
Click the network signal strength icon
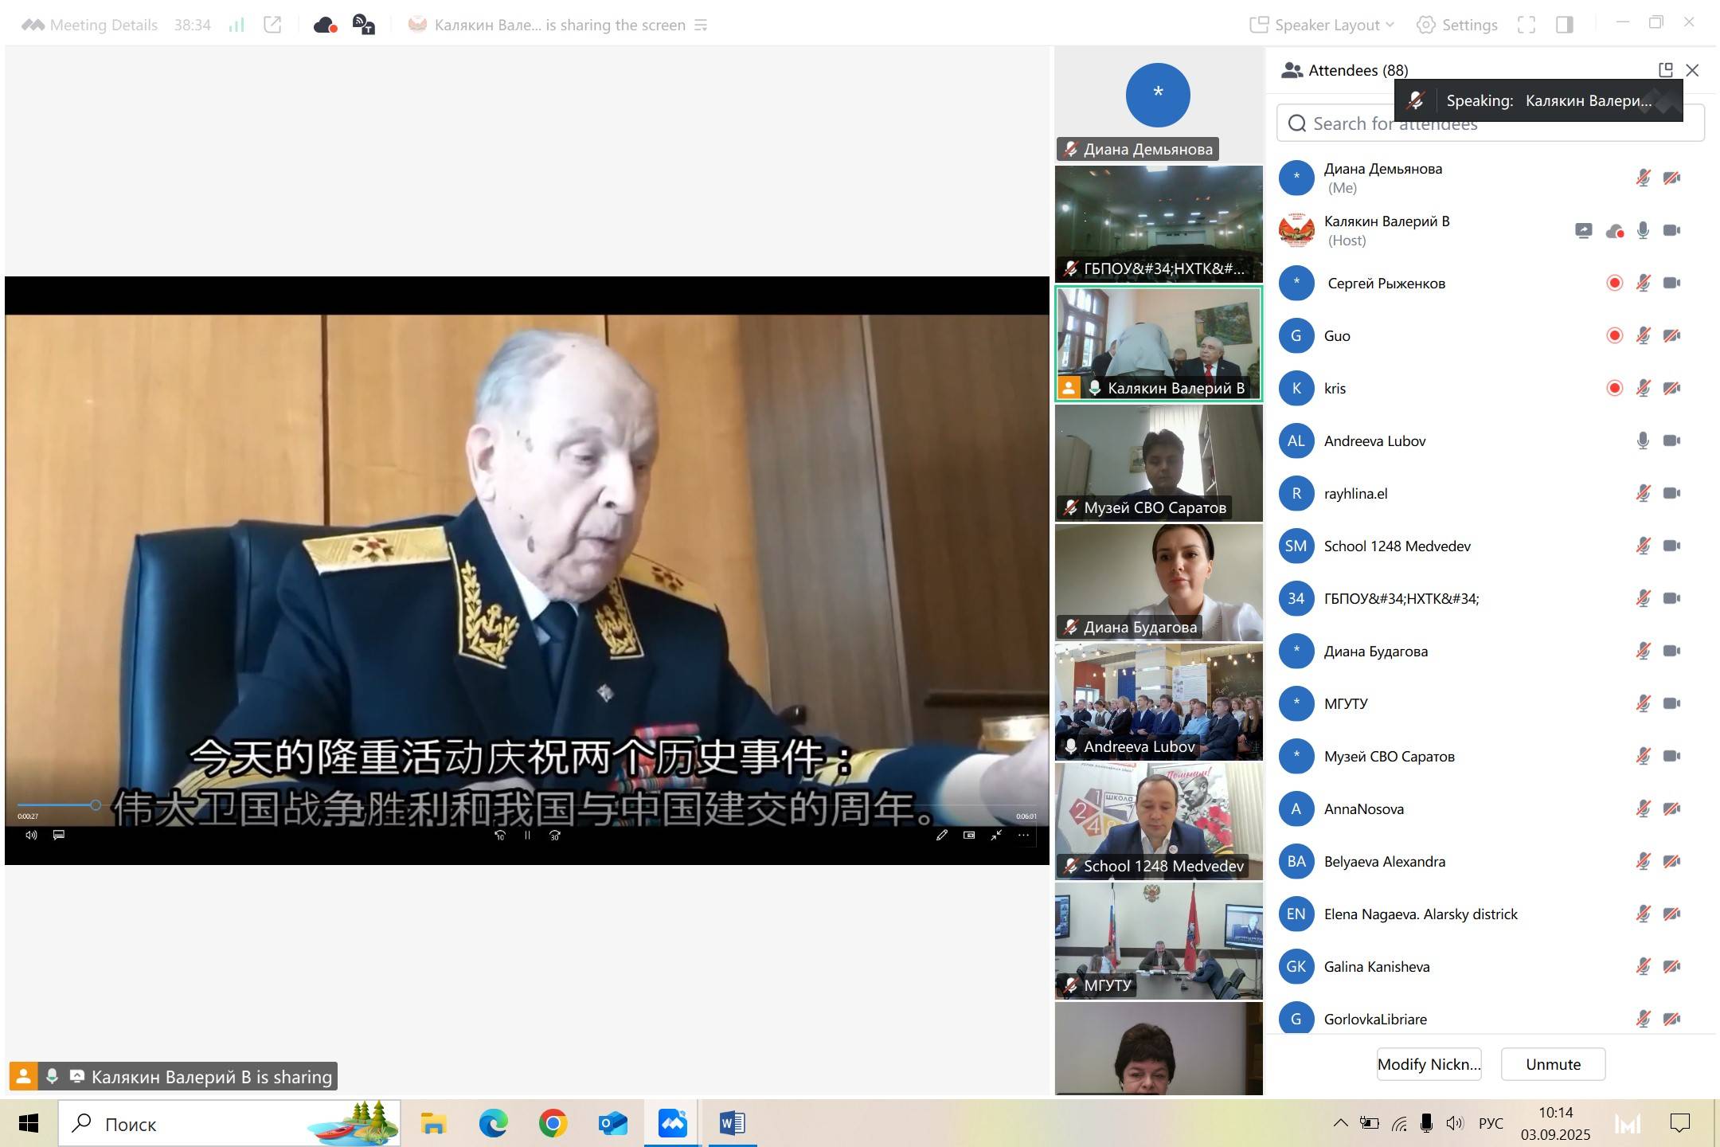coord(236,25)
